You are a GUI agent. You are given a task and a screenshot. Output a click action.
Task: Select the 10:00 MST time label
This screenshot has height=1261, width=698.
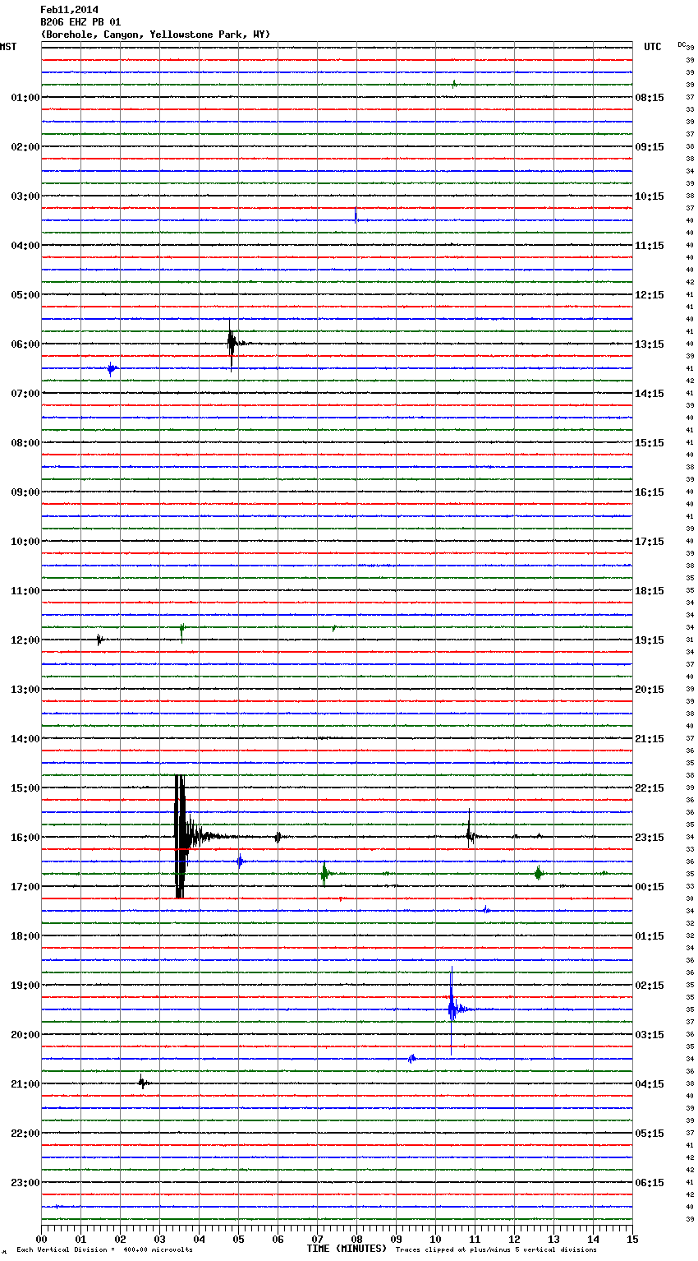tap(25, 542)
